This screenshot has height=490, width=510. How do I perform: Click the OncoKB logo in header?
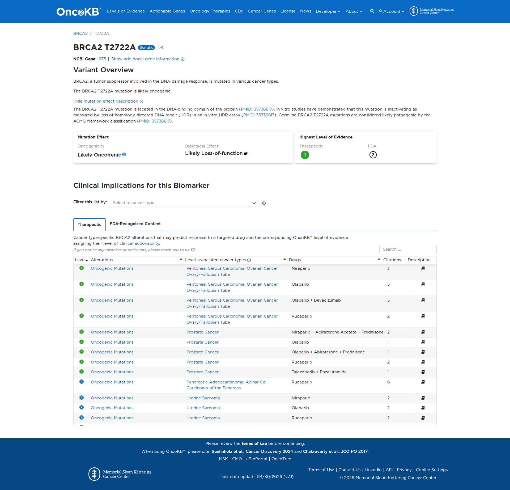point(79,11)
